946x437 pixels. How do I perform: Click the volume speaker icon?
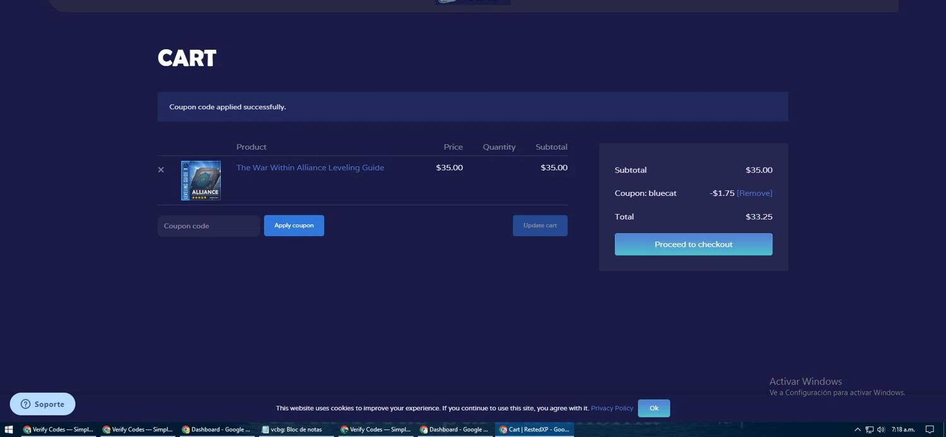[x=880, y=429]
